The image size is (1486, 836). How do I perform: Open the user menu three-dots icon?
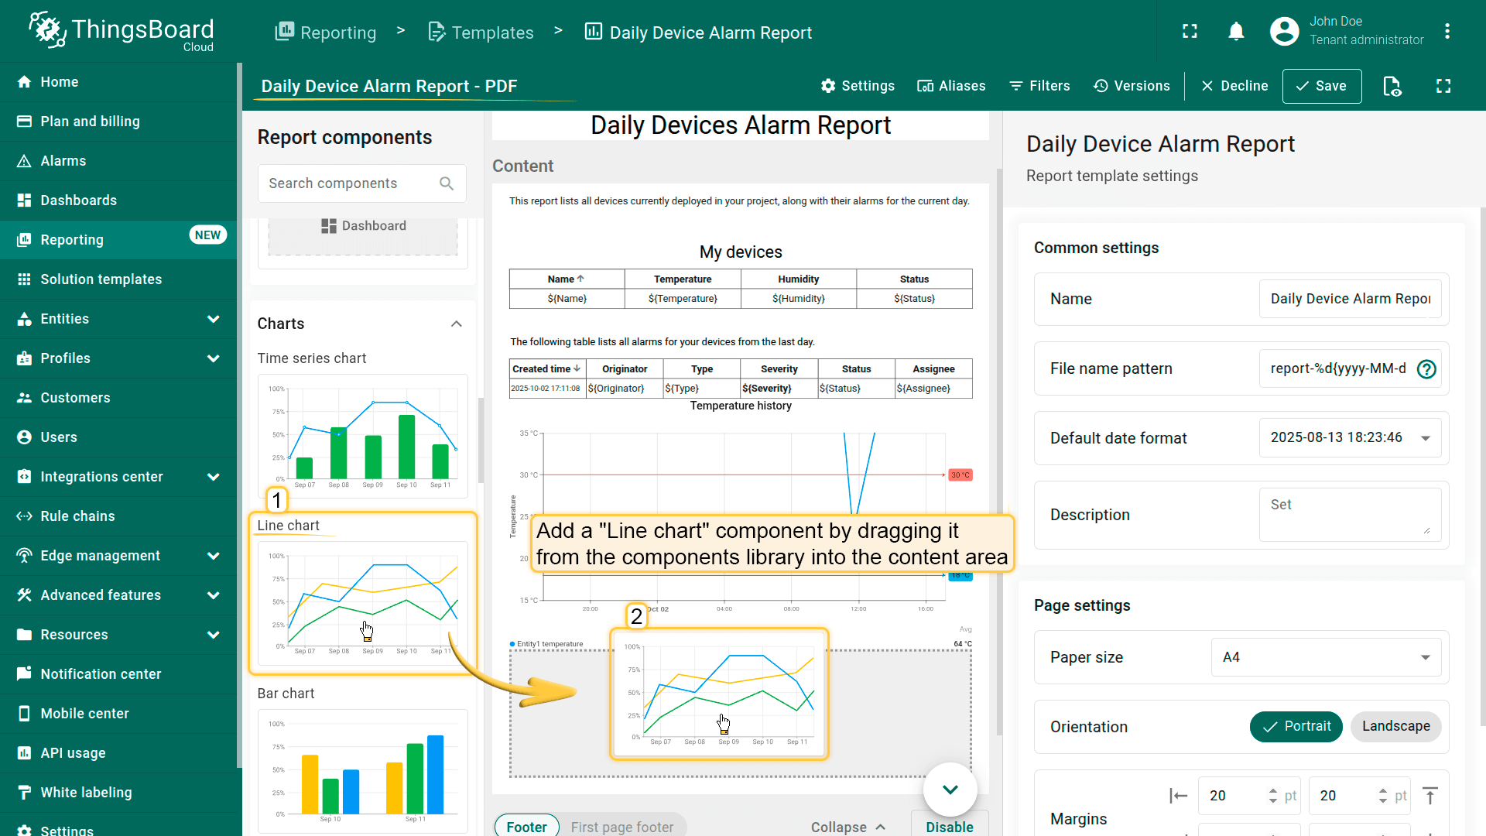pos(1447,31)
